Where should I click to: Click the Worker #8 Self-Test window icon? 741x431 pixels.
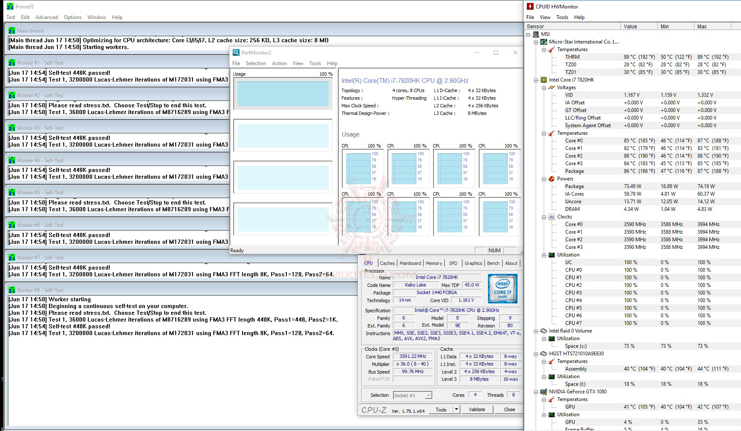pyautogui.click(x=12, y=290)
